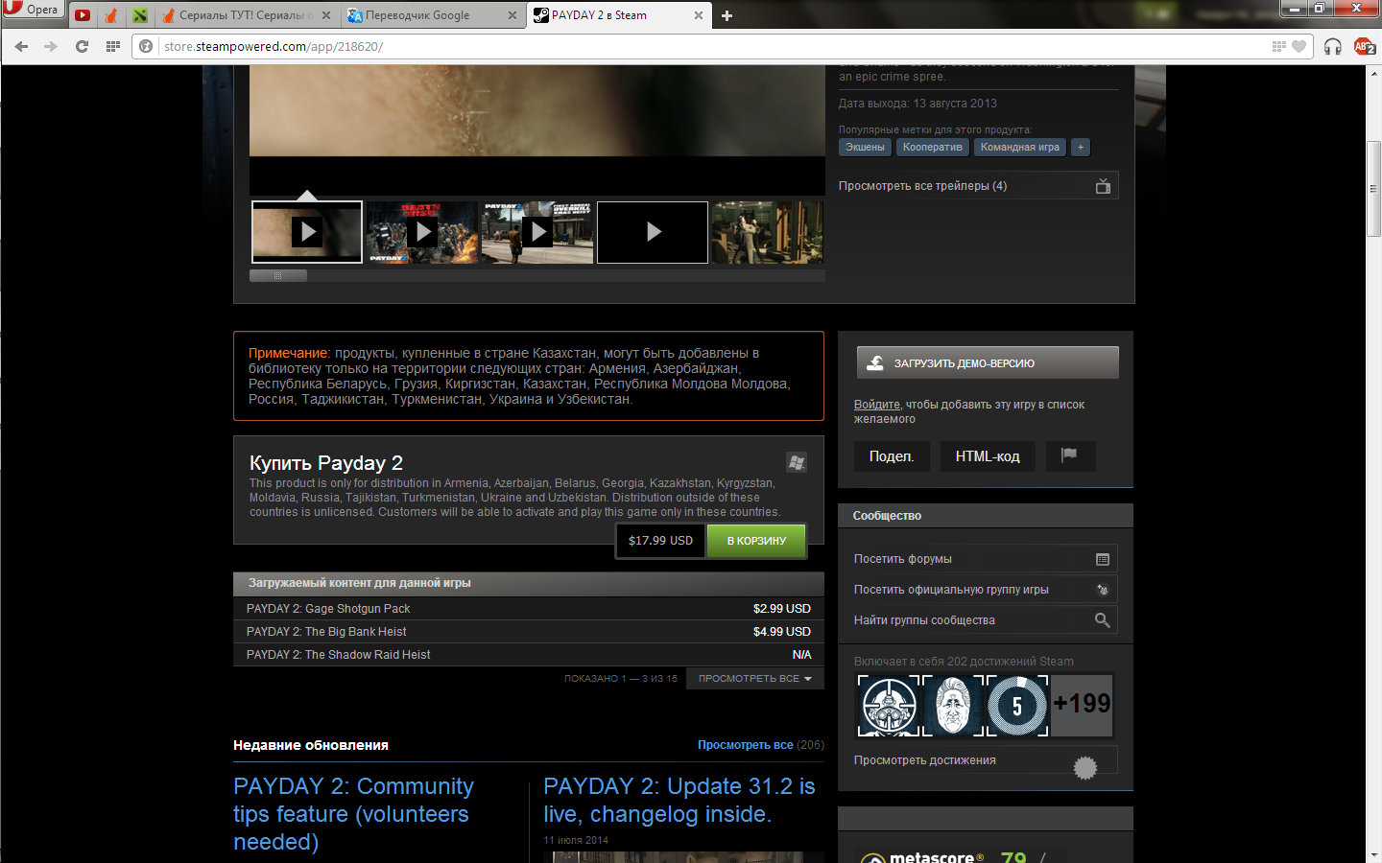Flag this product with flag icon
1382x863 pixels.
click(1070, 456)
